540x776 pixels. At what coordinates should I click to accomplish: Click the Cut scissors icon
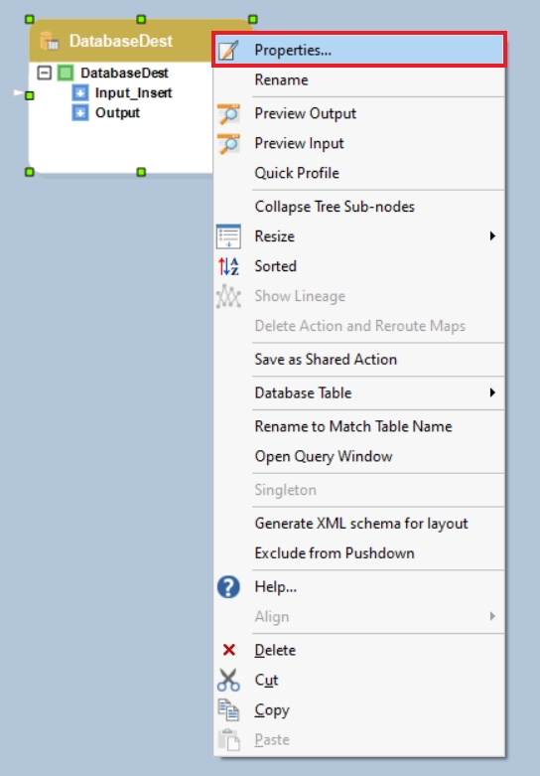pos(228,680)
